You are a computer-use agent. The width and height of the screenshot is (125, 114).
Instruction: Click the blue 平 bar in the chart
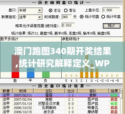click(31, 73)
